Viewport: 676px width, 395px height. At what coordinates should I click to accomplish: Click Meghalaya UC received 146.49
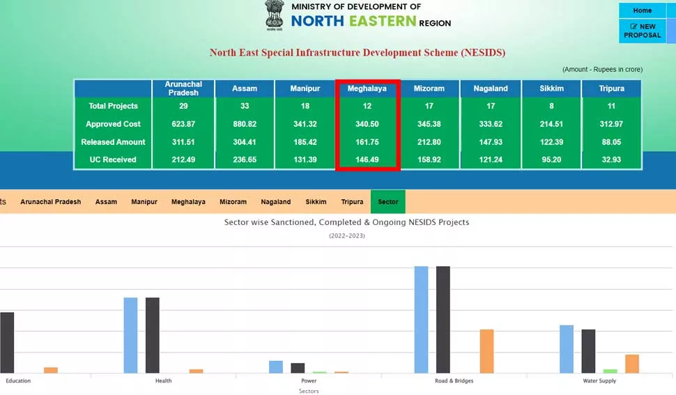pos(367,160)
